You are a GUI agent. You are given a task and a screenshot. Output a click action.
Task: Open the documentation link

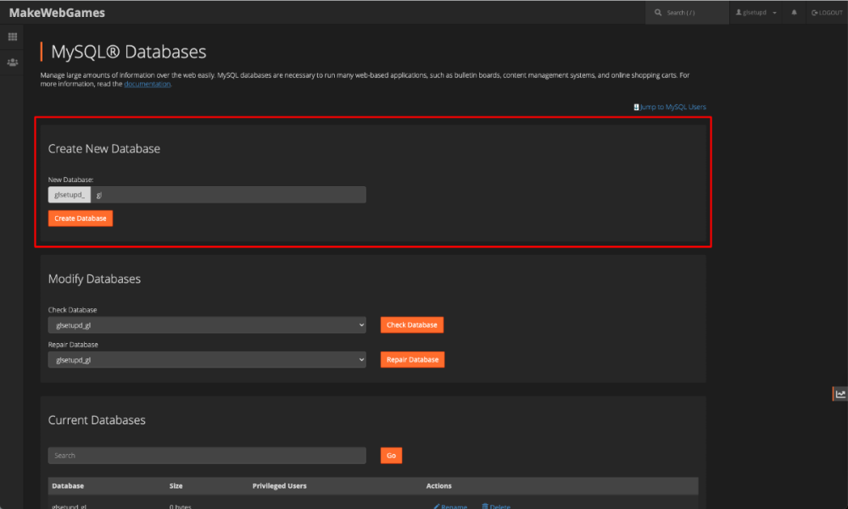148,84
